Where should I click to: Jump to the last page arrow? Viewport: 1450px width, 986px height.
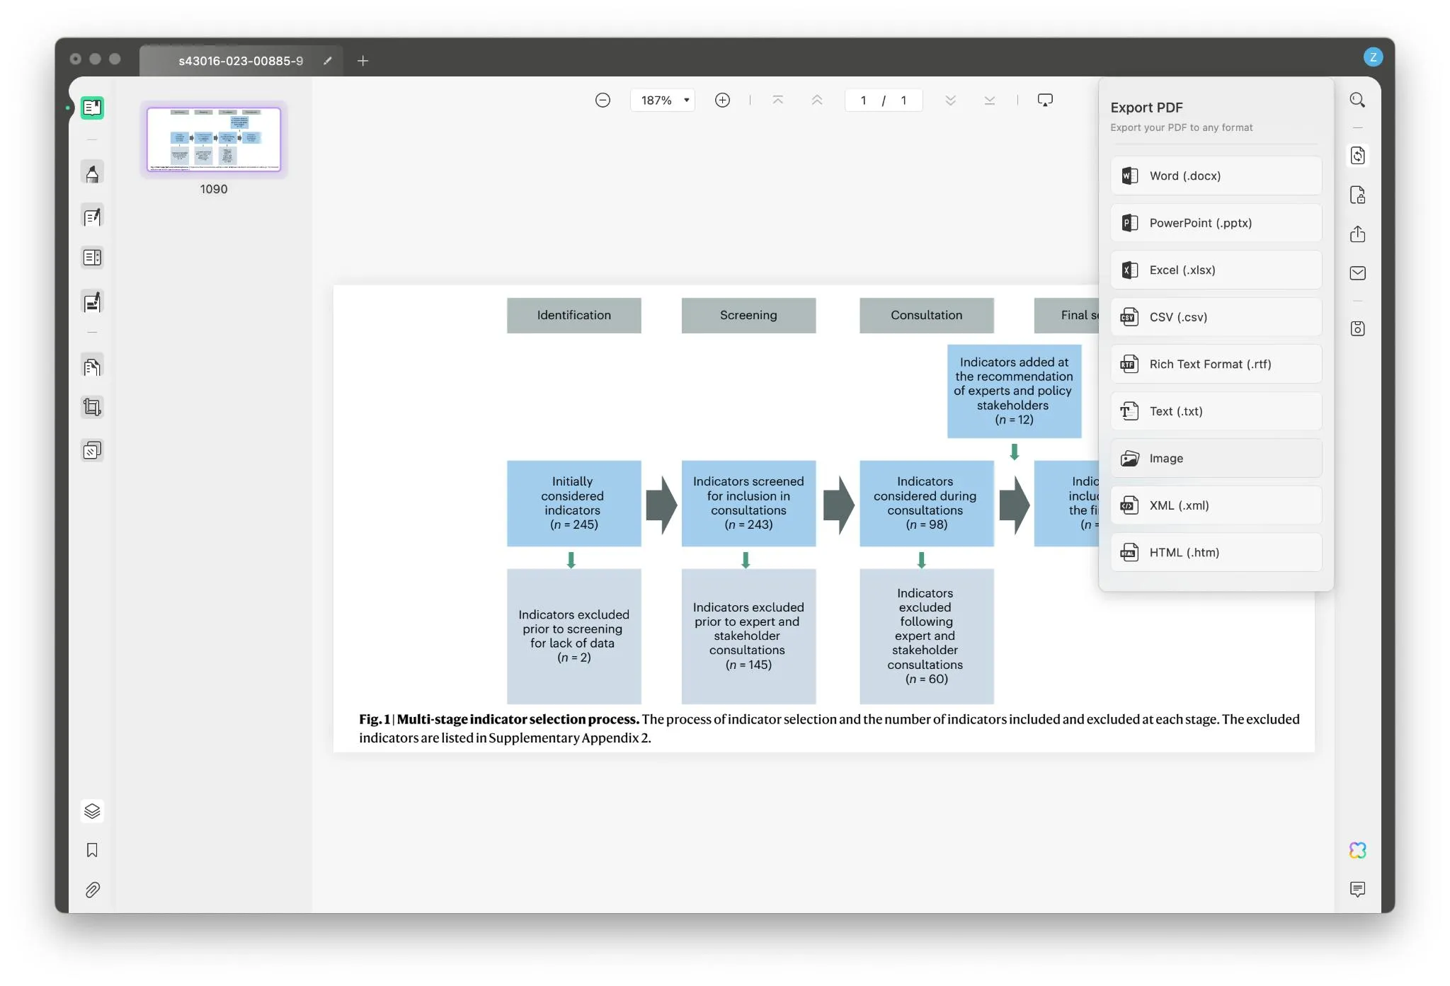pos(989,101)
